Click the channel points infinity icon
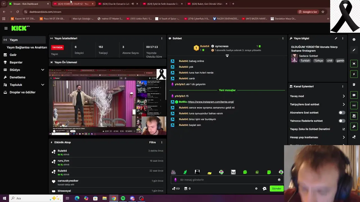The width and height of the screenshot is (360, 202). [x=176, y=189]
